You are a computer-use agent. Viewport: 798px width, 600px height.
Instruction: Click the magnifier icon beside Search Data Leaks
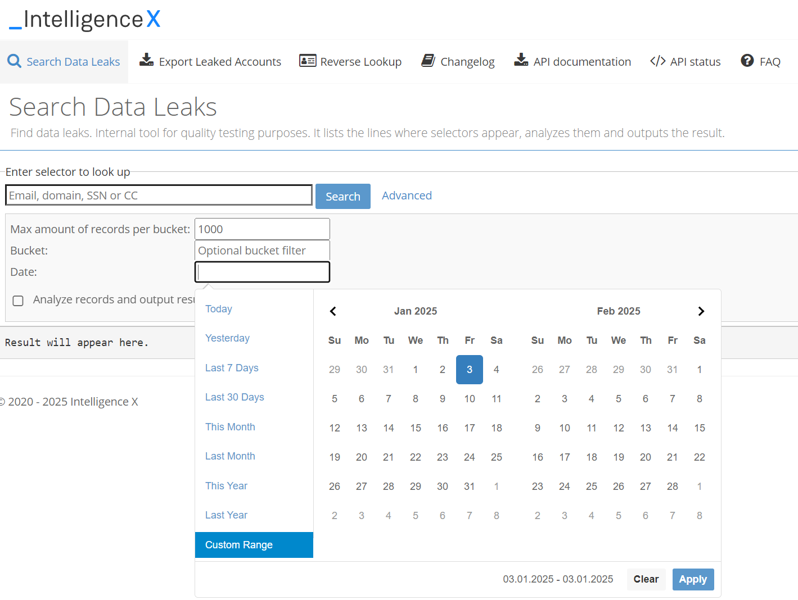point(14,61)
